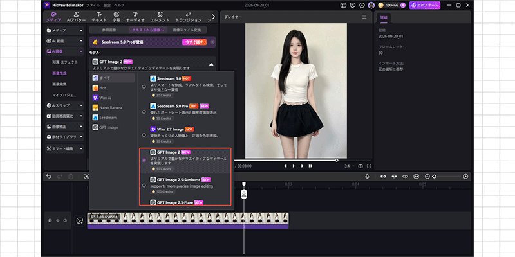
Task: Expand the 動画高画質化 section
Action: (65, 116)
